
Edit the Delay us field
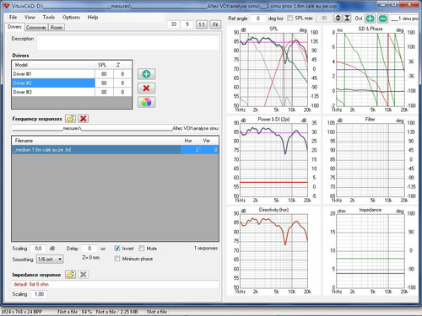click(89, 249)
